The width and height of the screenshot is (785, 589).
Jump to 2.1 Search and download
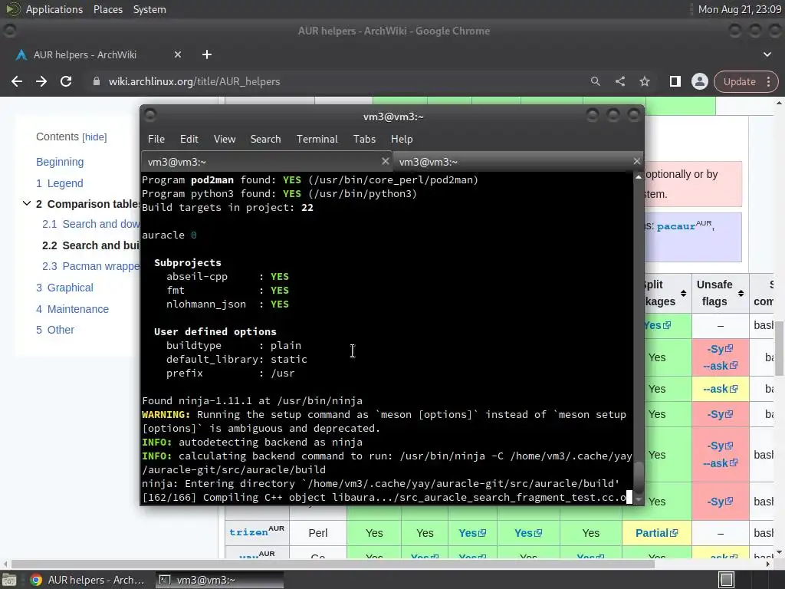(x=90, y=224)
